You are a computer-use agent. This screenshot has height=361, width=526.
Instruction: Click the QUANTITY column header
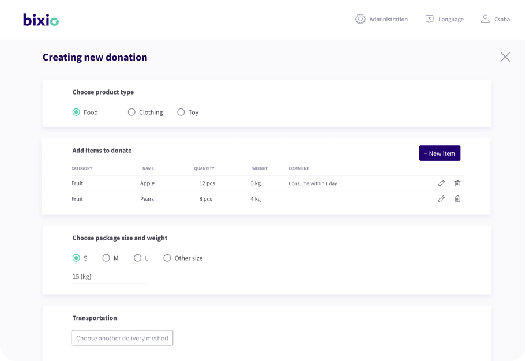[204, 168]
